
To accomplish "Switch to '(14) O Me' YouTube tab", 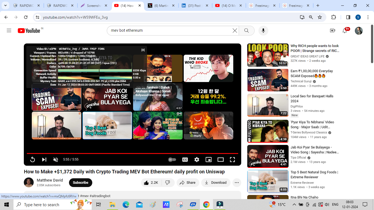I will [x=228, y=5].
